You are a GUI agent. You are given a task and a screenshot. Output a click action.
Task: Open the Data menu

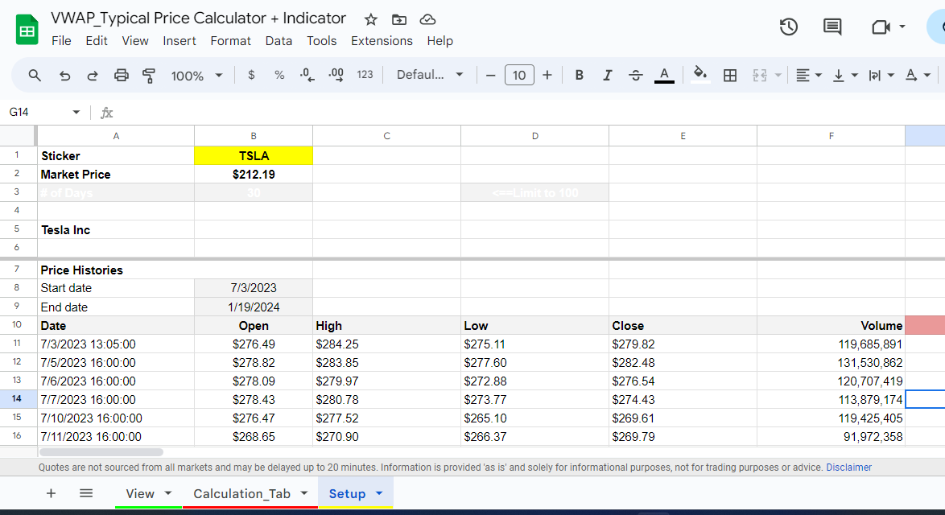[x=279, y=41]
